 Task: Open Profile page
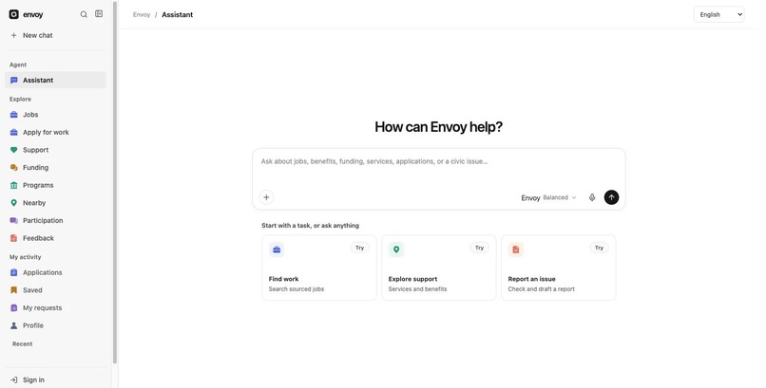click(x=56, y=325)
